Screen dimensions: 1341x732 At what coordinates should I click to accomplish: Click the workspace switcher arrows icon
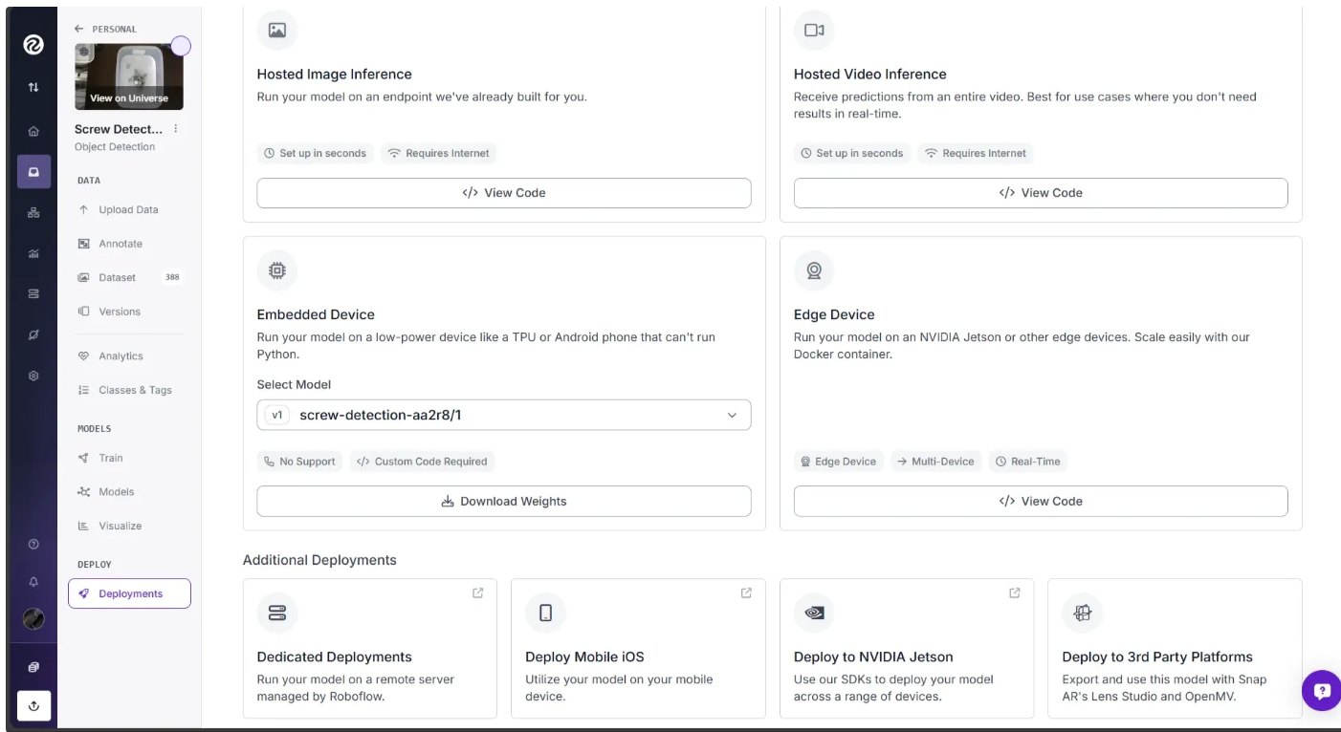click(x=33, y=87)
